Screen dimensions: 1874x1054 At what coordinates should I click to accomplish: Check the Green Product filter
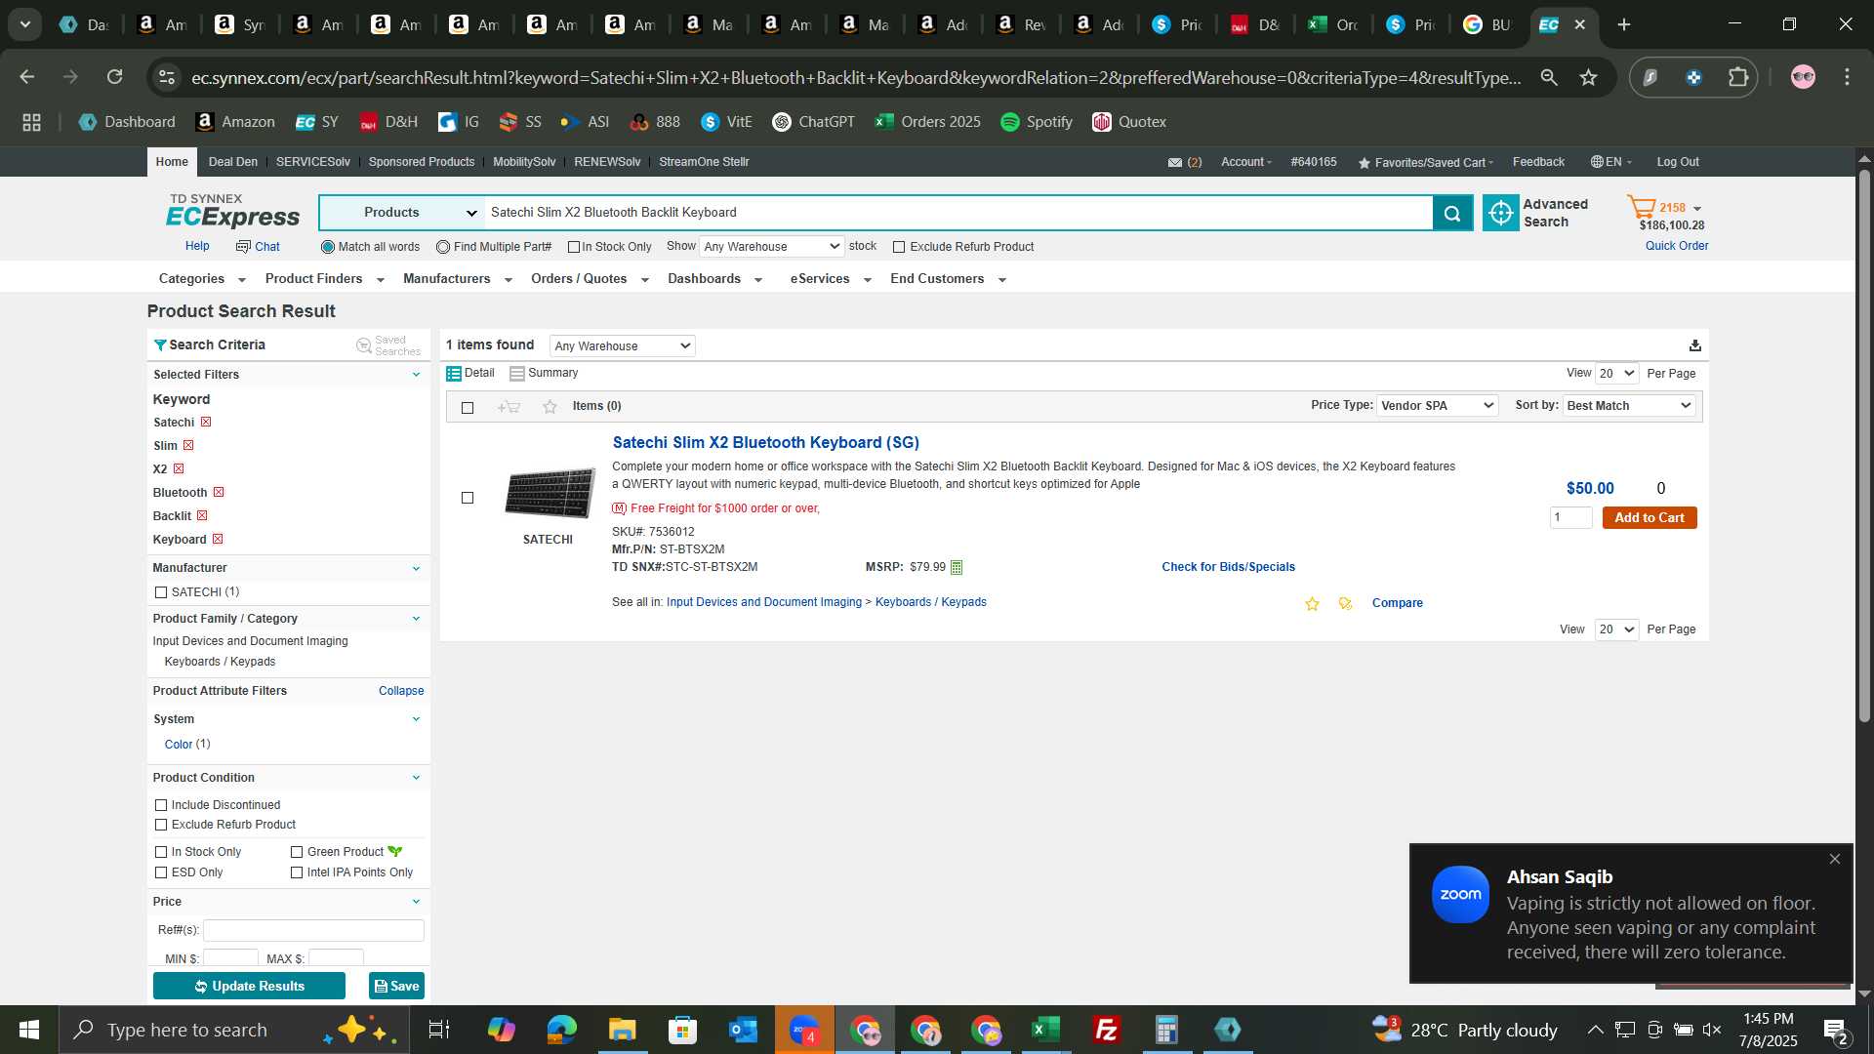[x=297, y=852]
